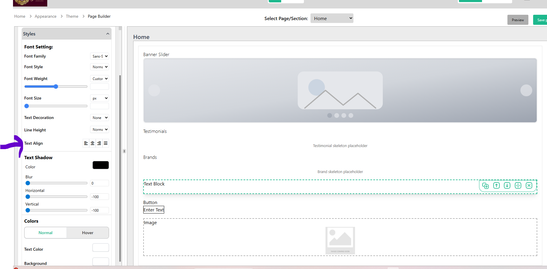
Task: Click the panel resize grip handle
Action: tap(124, 151)
